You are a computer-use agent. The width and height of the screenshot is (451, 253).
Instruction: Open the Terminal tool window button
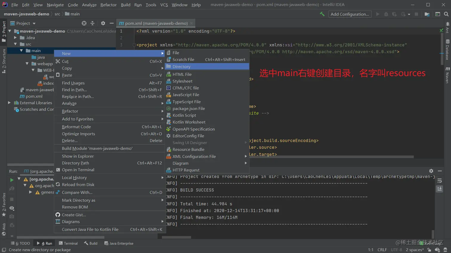point(68,243)
